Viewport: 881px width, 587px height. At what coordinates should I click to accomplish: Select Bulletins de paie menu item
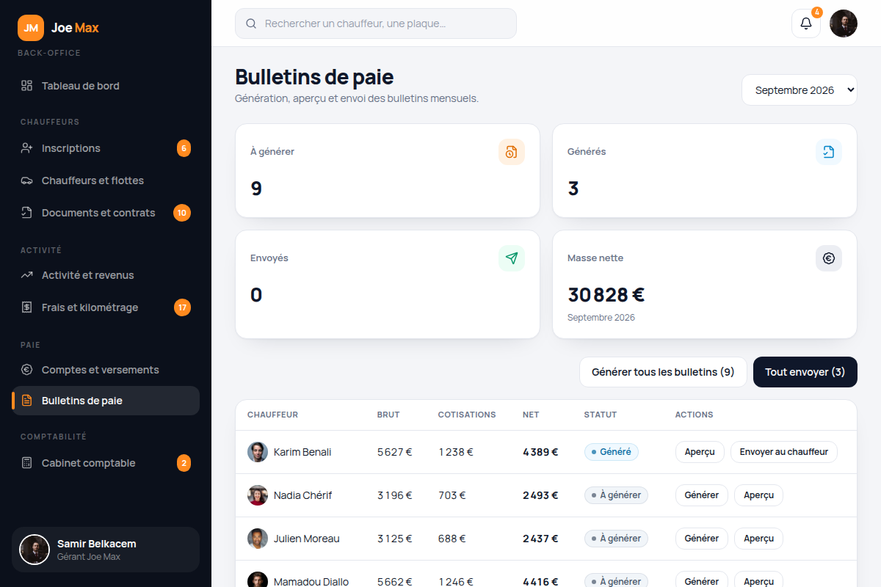click(x=106, y=401)
